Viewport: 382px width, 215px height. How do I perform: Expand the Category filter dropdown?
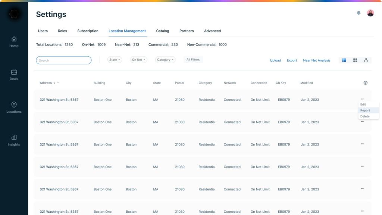pyautogui.click(x=165, y=60)
